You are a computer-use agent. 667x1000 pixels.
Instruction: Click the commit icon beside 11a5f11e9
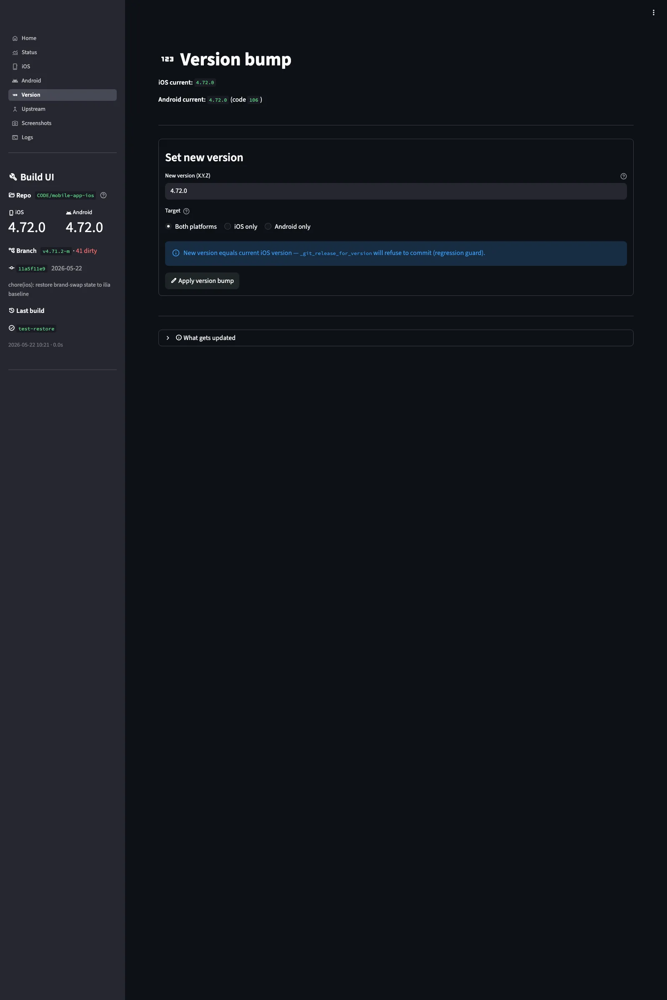click(12, 268)
